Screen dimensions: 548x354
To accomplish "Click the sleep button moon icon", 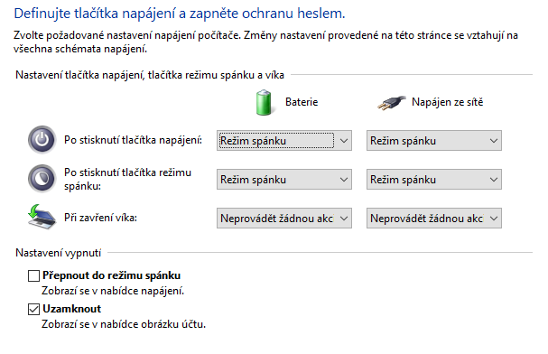I will pos(42,179).
